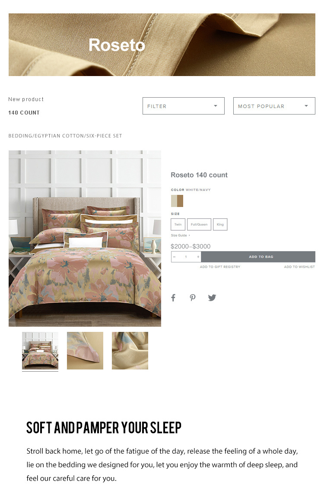Screen dimensions: 324x503
Task: View the folded fabric corner thumbnail
Action: (85, 350)
